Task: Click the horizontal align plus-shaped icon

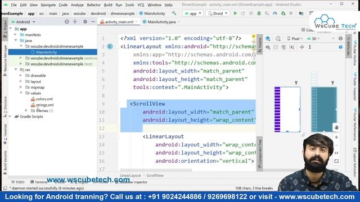Action: click(x=301, y=47)
